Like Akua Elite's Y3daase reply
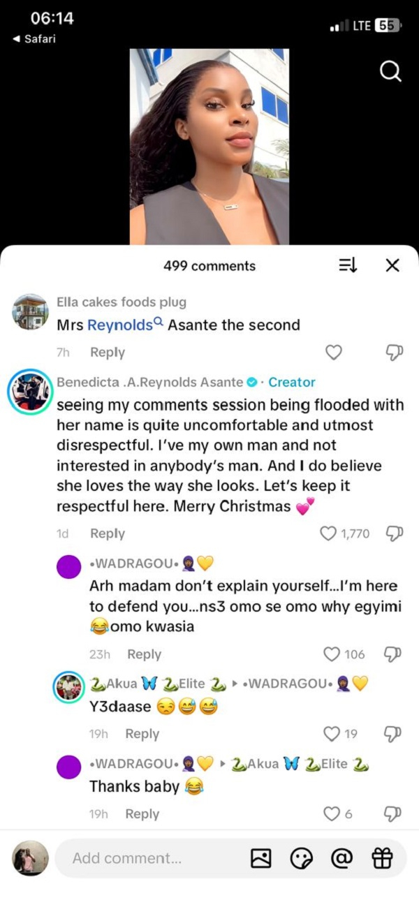Image resolution: width=419 pixels, height=907 pixels. pyautogui.click(x=331, y=734)
